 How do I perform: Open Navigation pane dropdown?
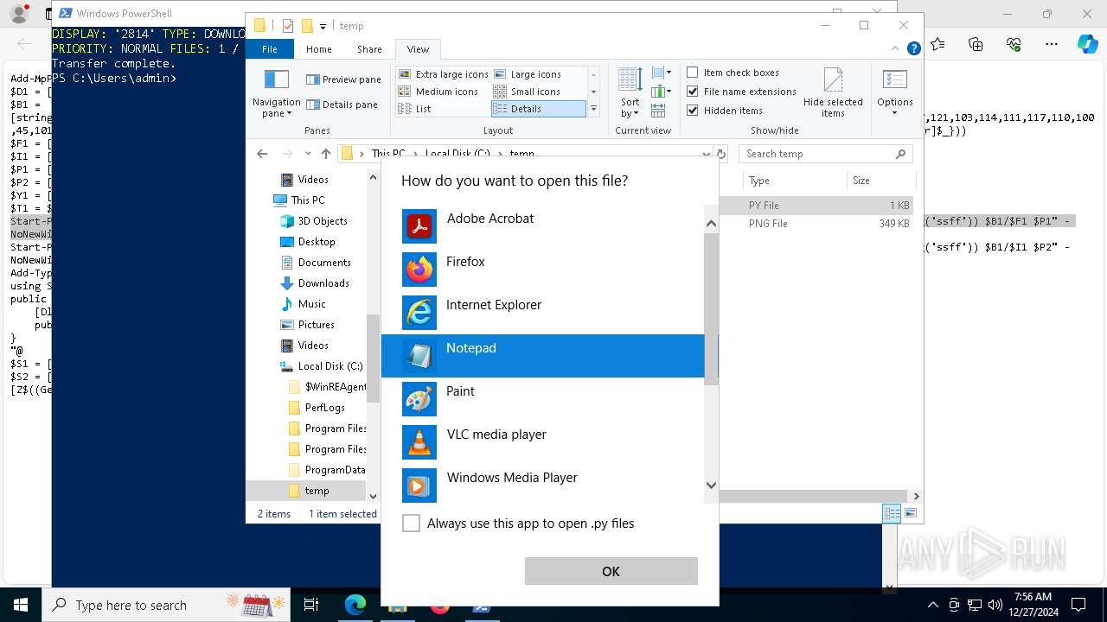click(x=277, y=94)
